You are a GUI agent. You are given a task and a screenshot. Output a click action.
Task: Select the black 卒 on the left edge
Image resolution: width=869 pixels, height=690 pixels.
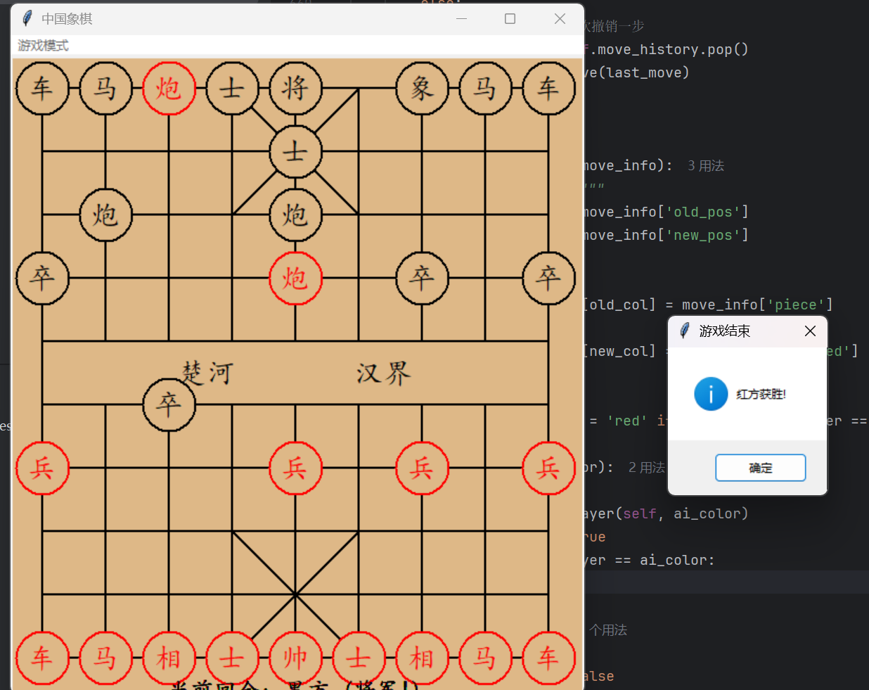click(x=42, y=279)
